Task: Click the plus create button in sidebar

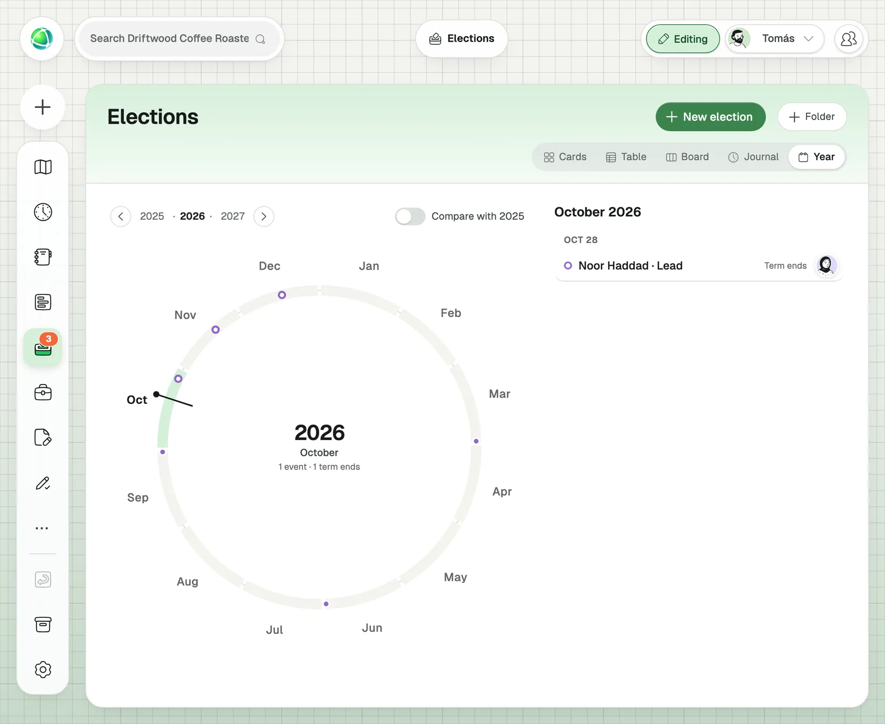Action: point(43,107)
